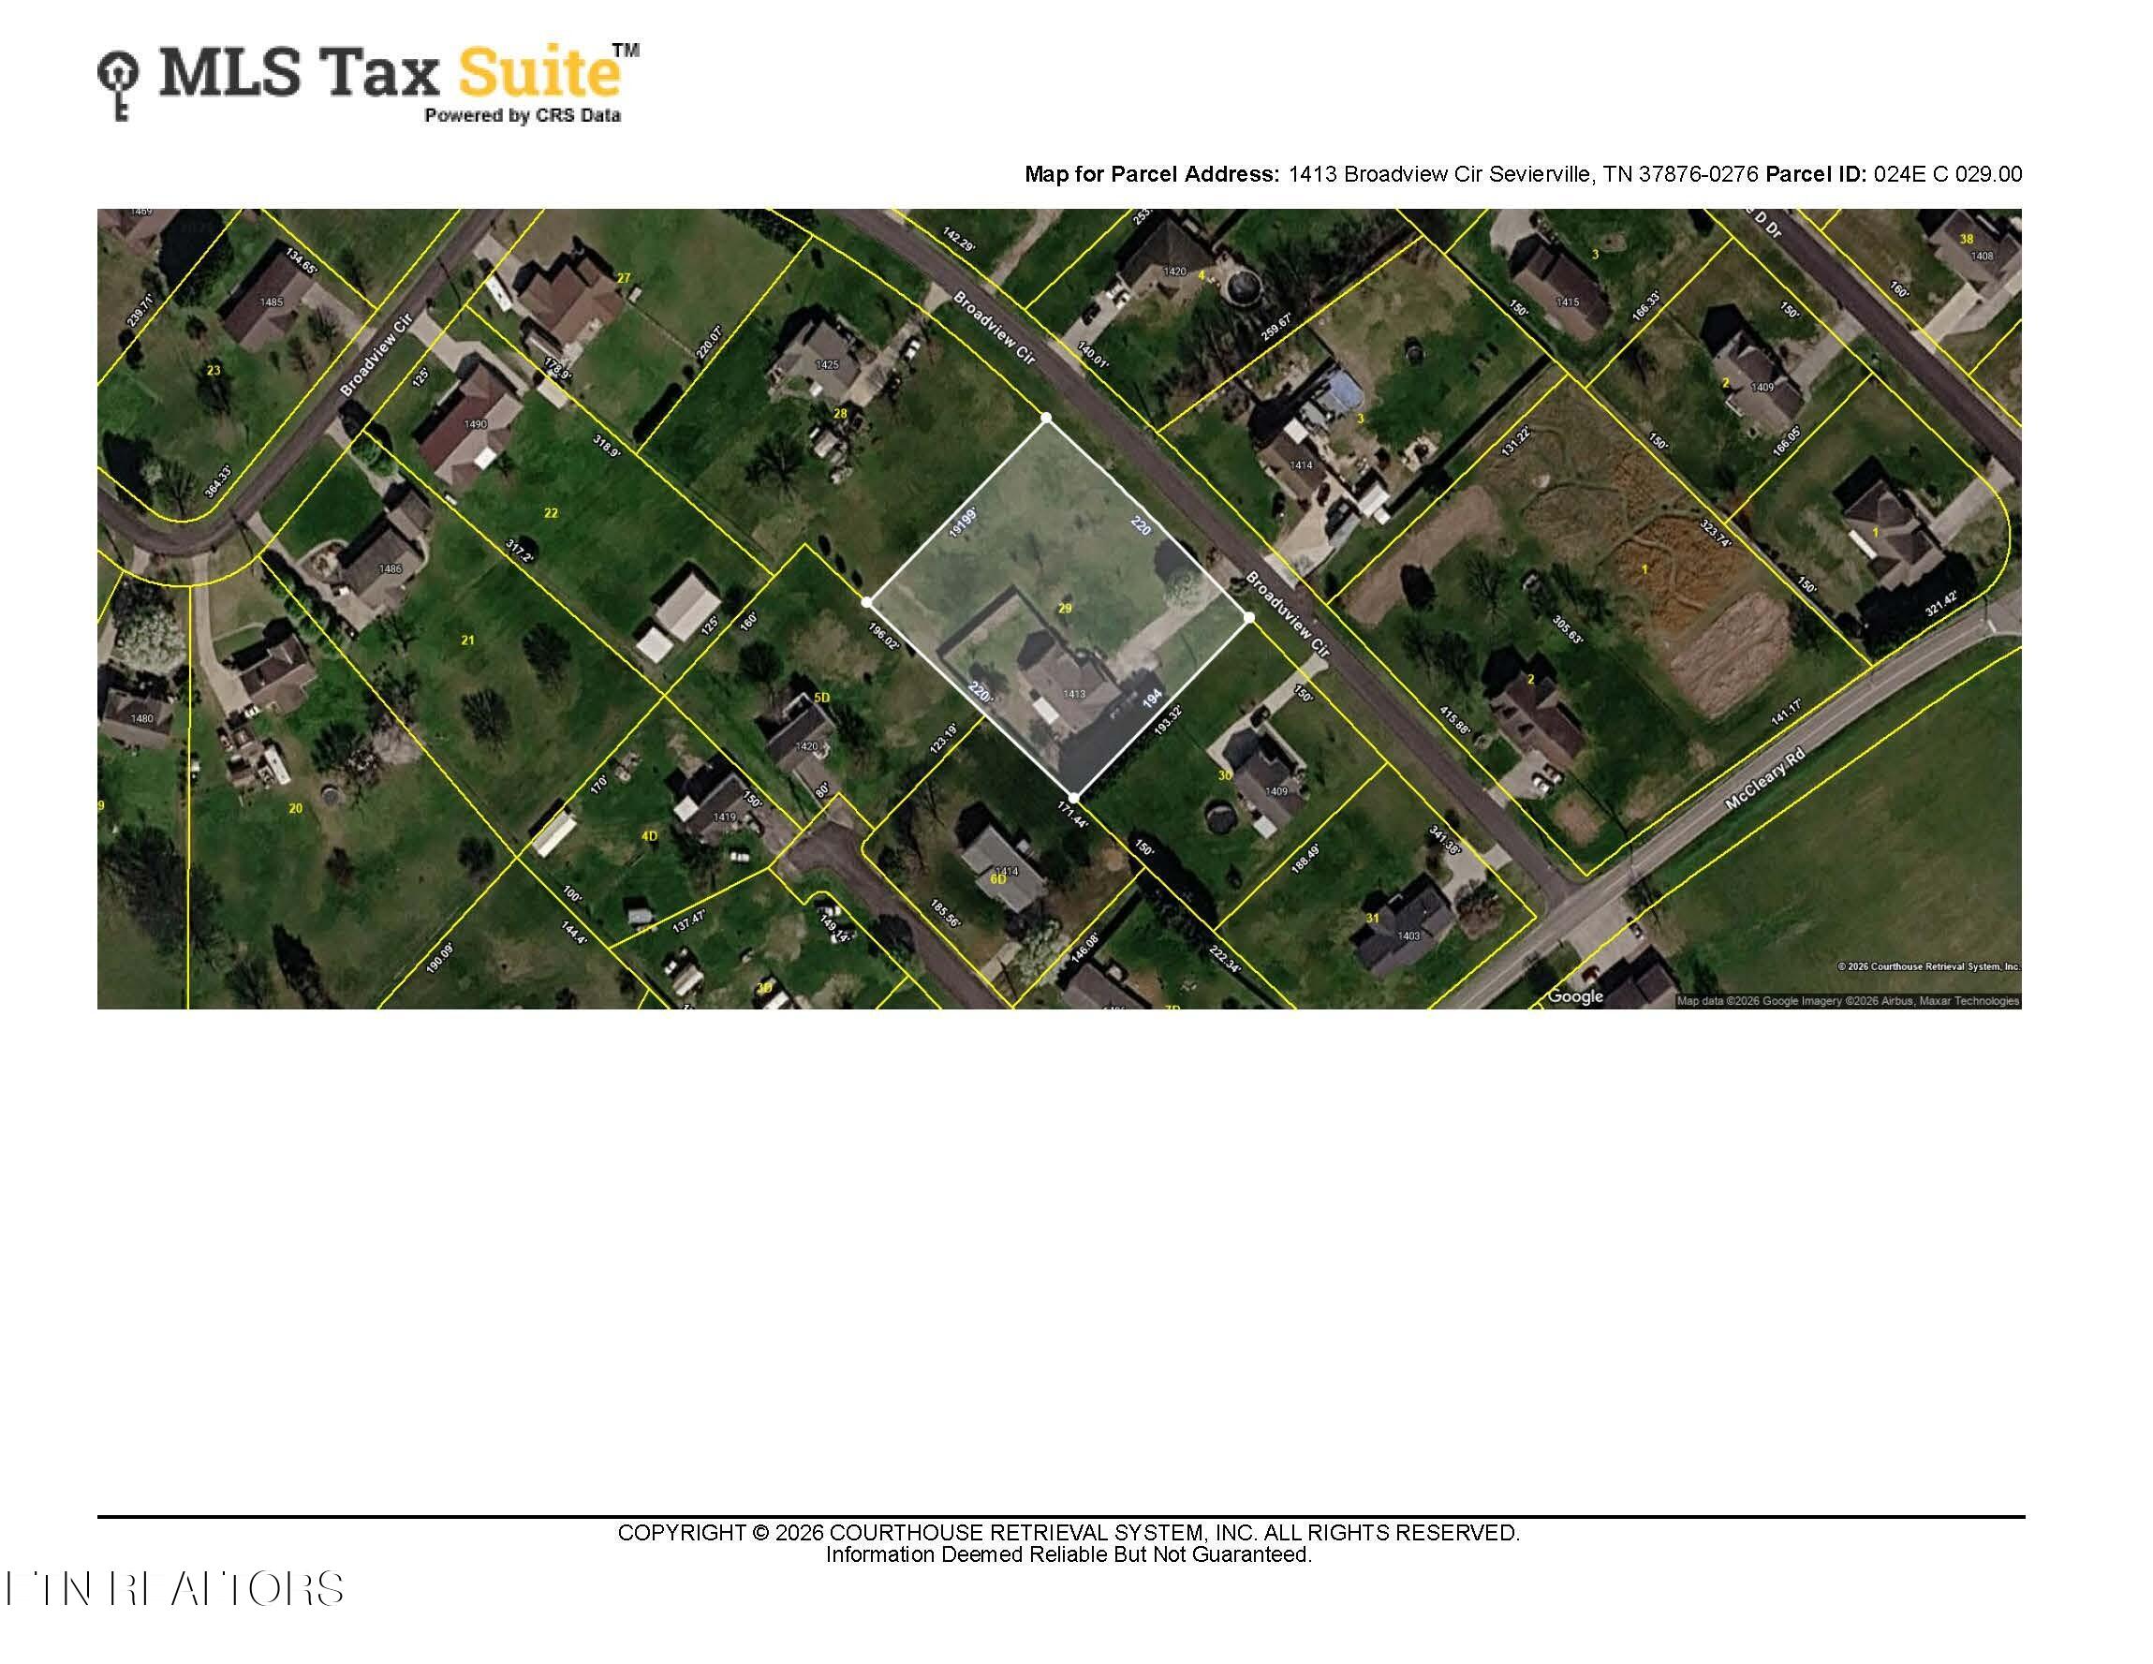
Task: Click the east corner vertex dot of parcel 29
Action: click(x=1249, y=617)
